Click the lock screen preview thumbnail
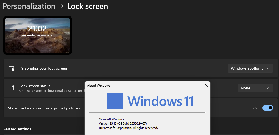This screenshot has height=135, width=279. coord(38,35)
